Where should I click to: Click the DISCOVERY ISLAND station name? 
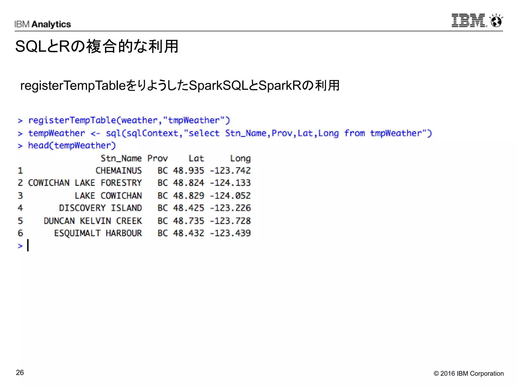click(x=100, y=208)
